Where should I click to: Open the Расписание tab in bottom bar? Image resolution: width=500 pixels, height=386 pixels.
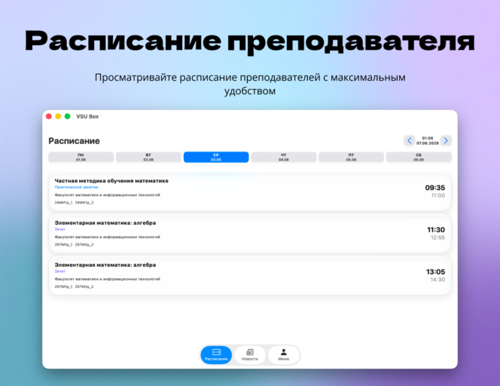[216, 354]
